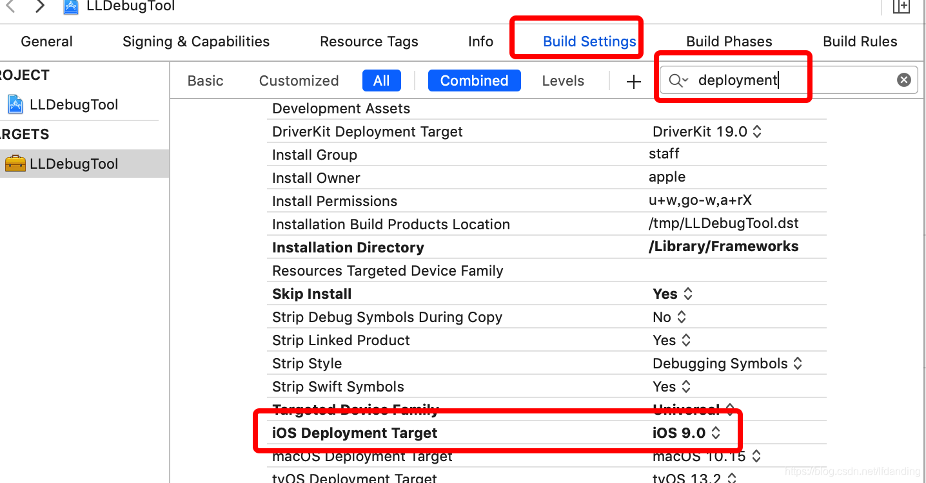926x483 pixels.
Task: Select macOS Deployment Target setting name
Action: (362, 457)
